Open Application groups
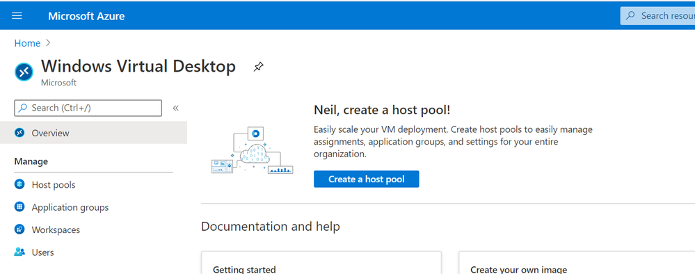The height and width of the screenshot is (274, 695). [x=70, y=207]
